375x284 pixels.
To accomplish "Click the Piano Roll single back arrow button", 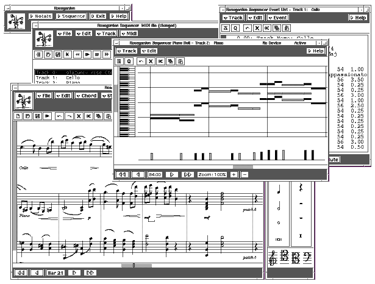I will coord(138,175).
